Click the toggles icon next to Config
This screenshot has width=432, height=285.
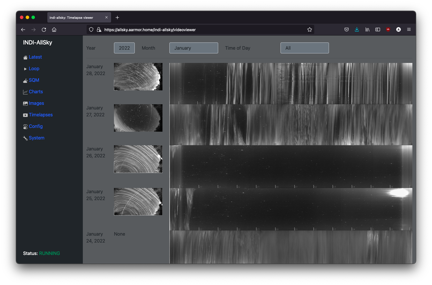click(25, 127)
